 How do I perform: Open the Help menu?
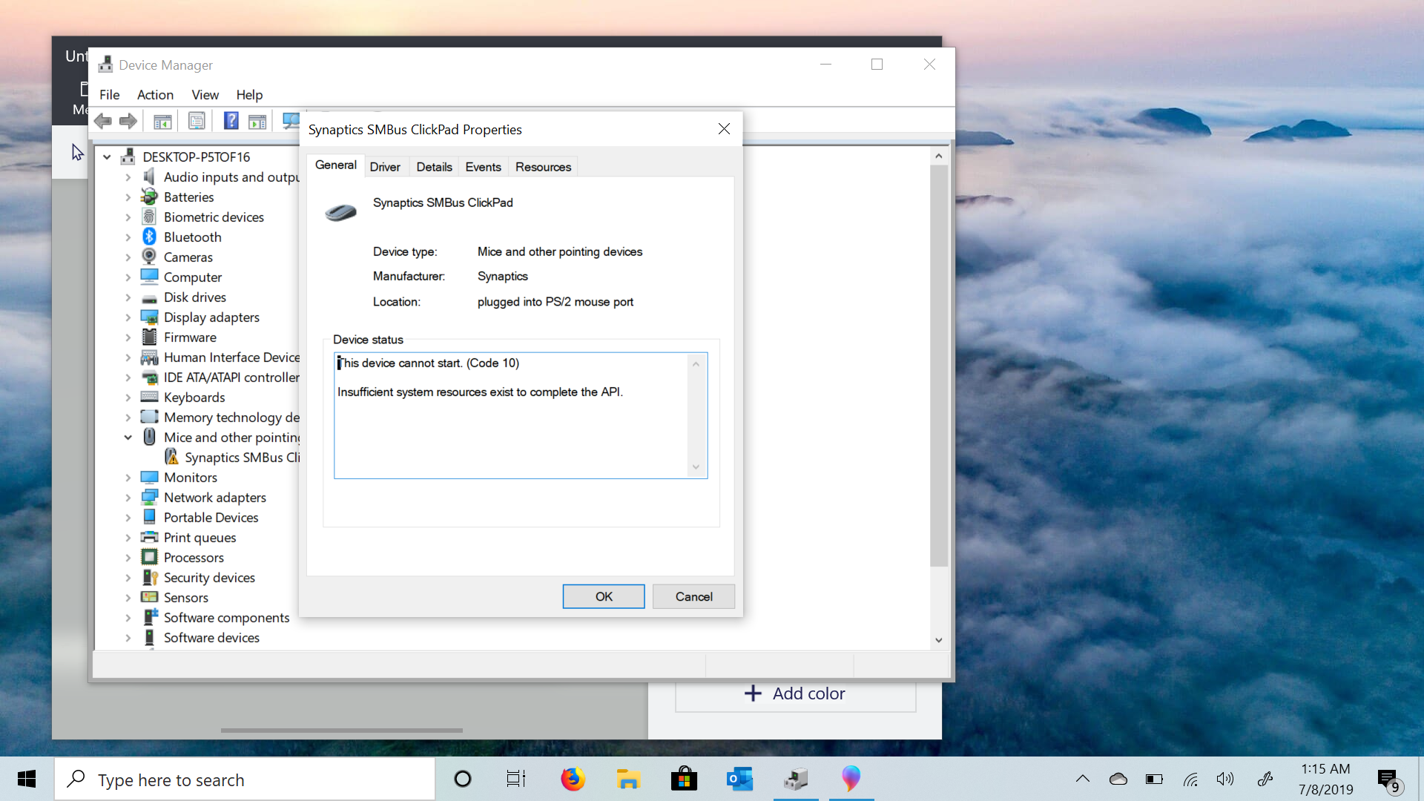[249, 94]
